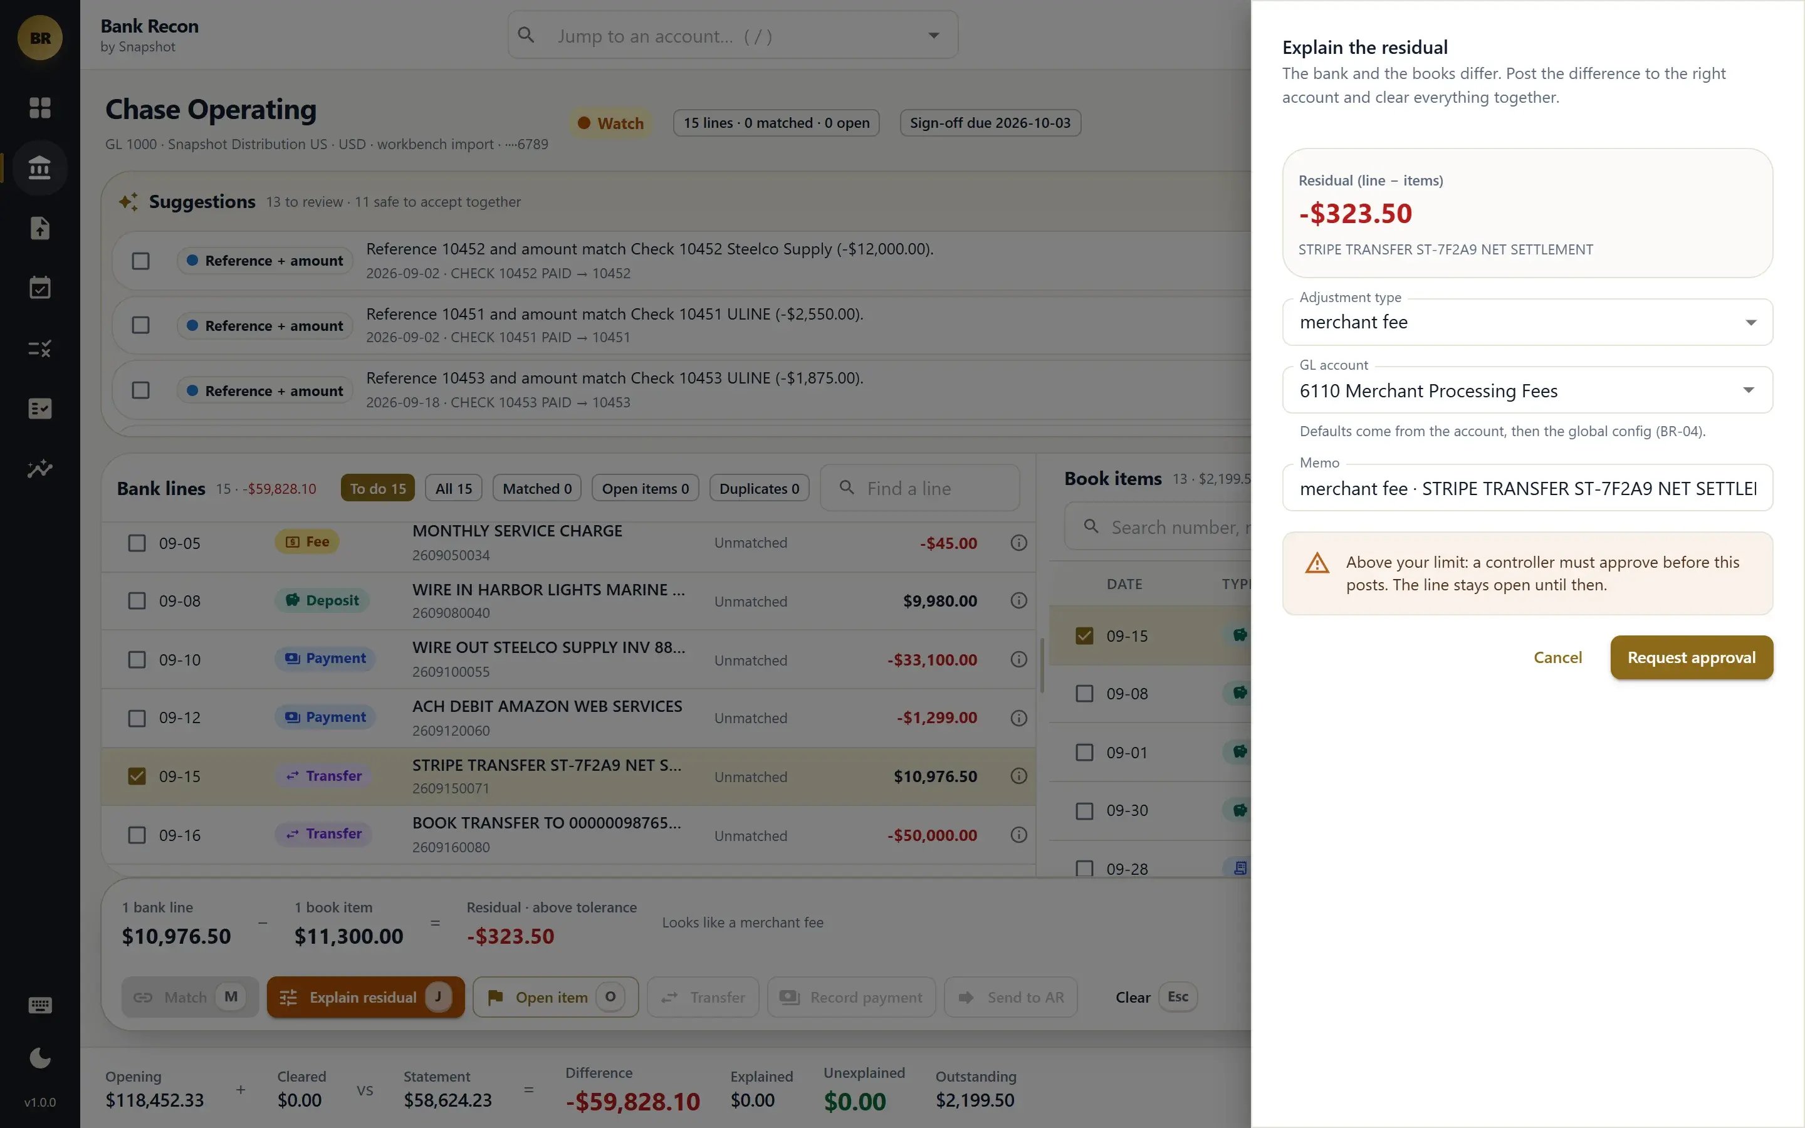The height and width of the screenshot is (1128, 1805).
Task: Click info icon for BOOK TRANSFER row
Action: tap(1019, 835)
